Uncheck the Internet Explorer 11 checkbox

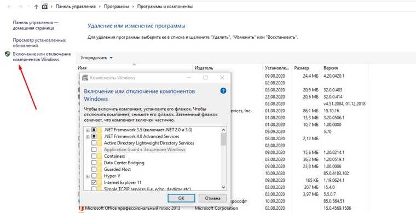(94, 182)
